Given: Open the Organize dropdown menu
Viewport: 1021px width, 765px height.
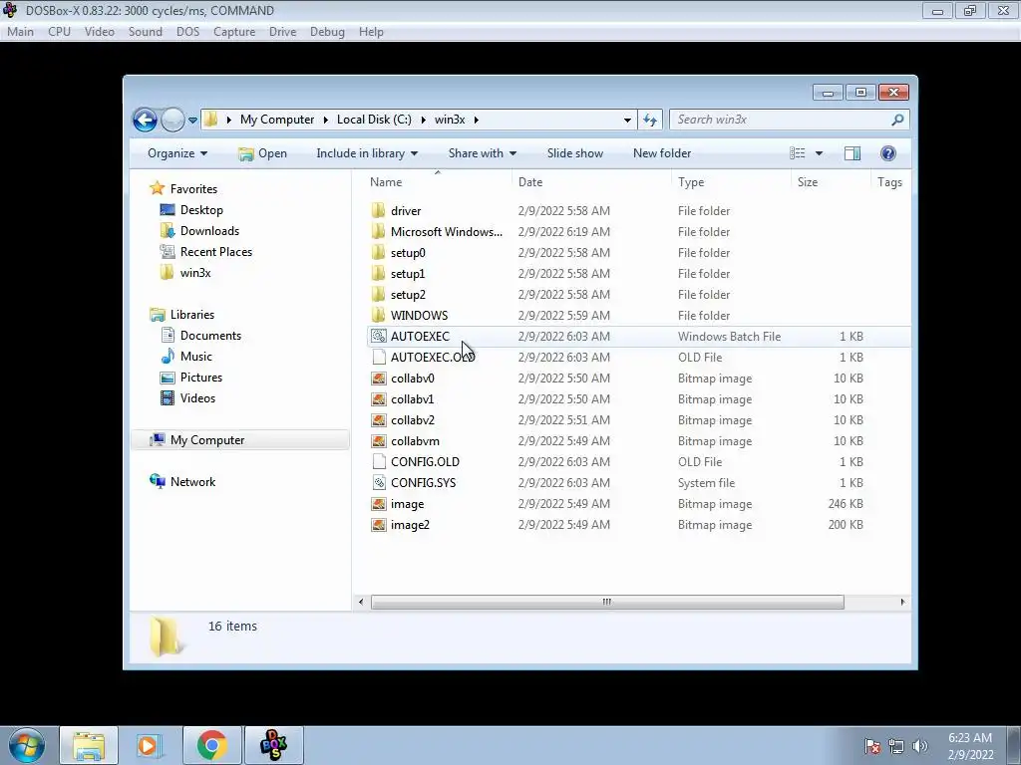Looking at the screenshot, I should click(177, 153).
